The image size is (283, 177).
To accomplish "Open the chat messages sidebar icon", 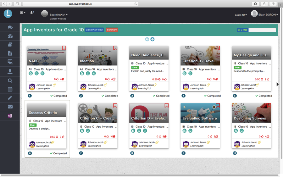I will tap(10, 28).
